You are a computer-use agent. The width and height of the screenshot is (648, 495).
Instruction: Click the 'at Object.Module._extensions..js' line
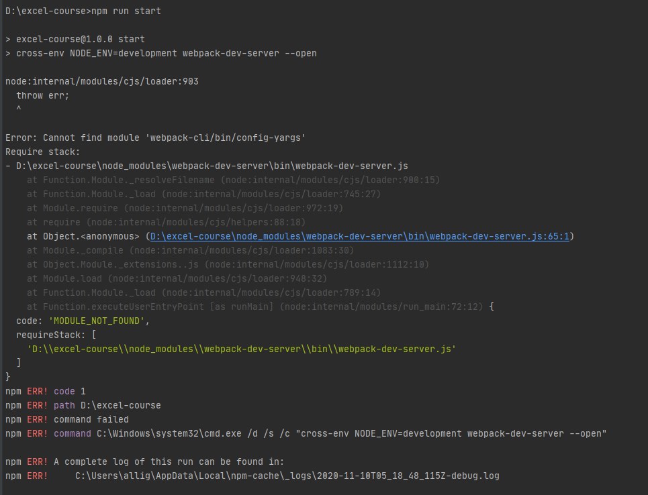click(x=228, y=265)
